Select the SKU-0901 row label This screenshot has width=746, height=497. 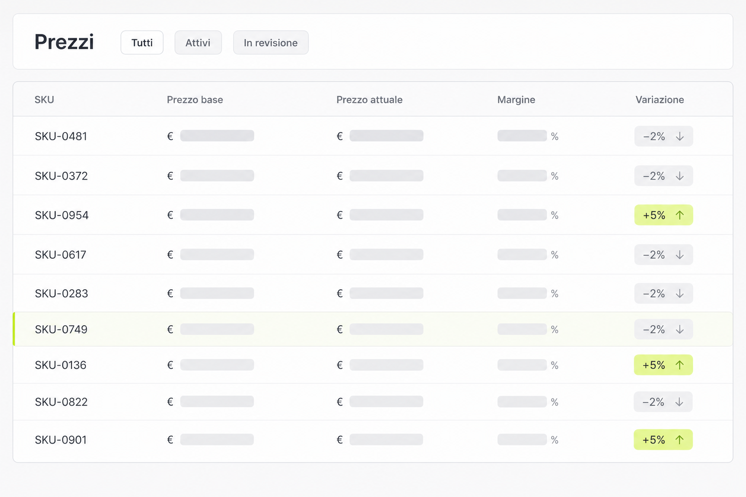pyautogui.click(x=61, y=440)
